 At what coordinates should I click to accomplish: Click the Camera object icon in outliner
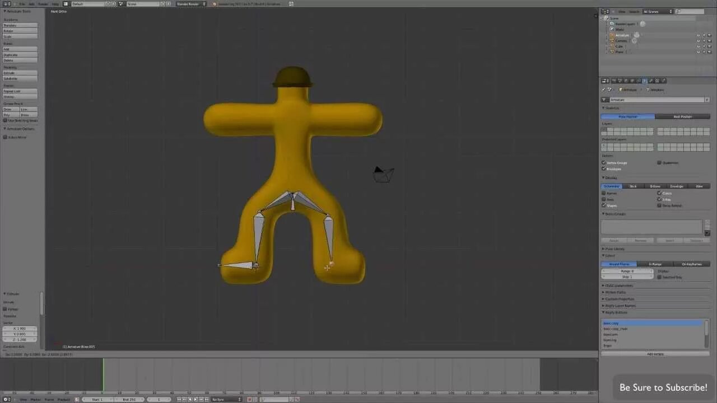[612, 41]
